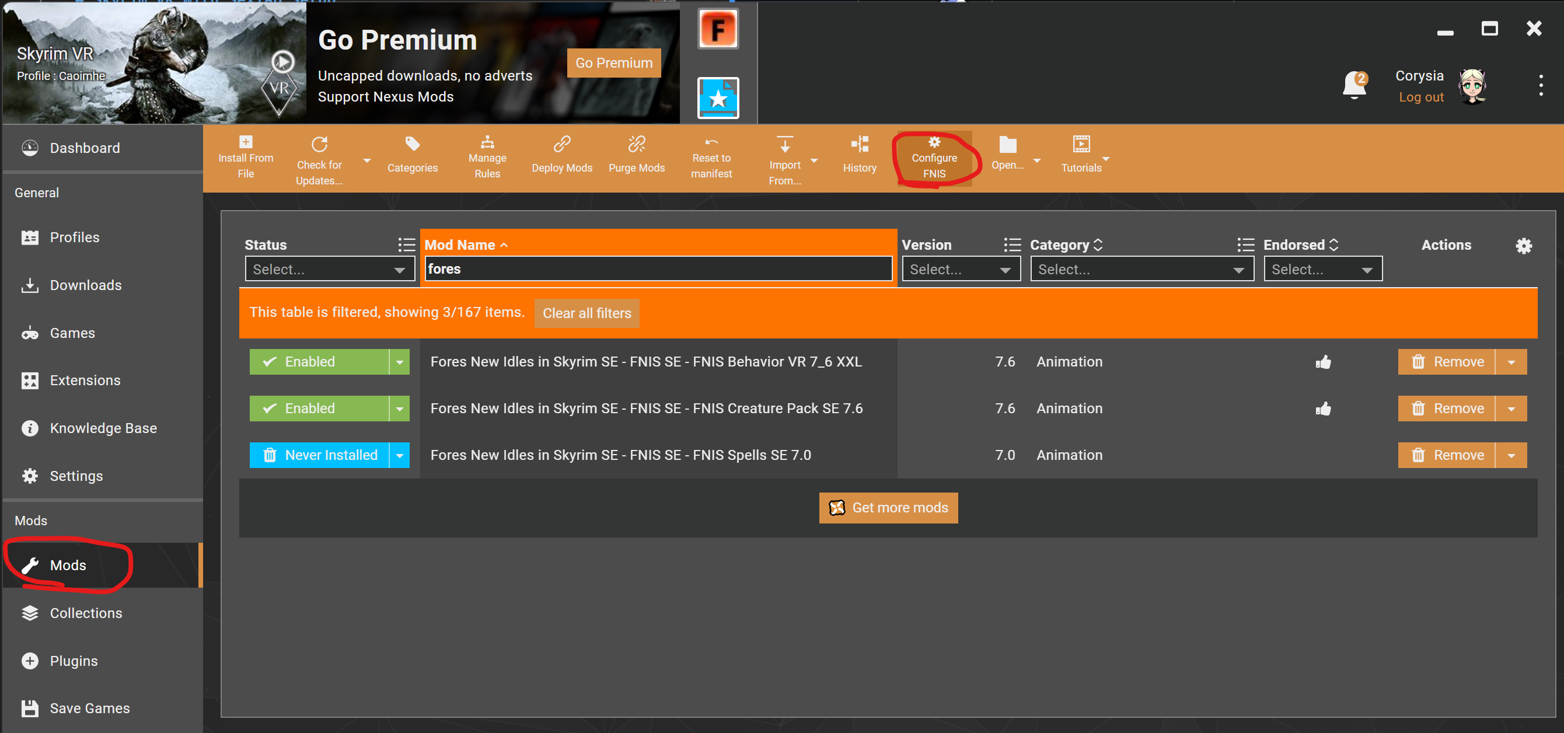This screenshot has width=1564, height=733.
Task: Open the Downloads page
Action: tap(103, 285)
